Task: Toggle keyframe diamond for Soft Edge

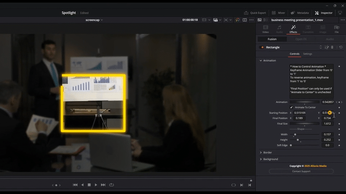Action: tap(339, 145)
